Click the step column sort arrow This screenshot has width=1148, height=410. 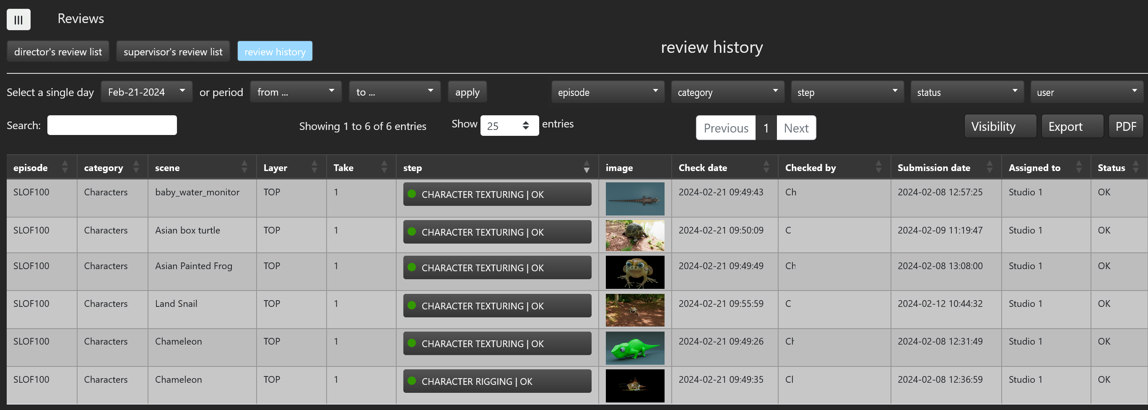pos(586,167)
